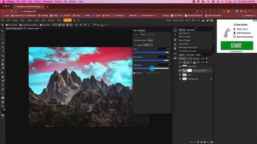Open the image preview side panel icon
This screenshot has width=257, height=144.
175,58
